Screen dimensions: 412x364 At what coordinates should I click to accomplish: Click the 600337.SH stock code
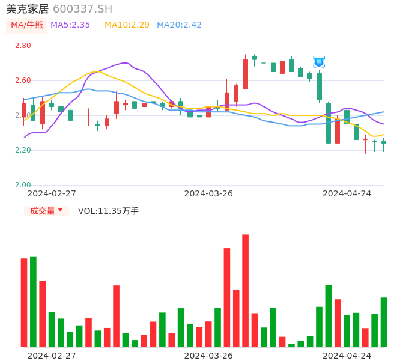coord(82,9)
